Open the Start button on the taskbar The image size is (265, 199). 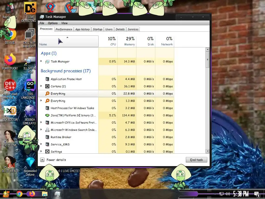tap(6, 194)
